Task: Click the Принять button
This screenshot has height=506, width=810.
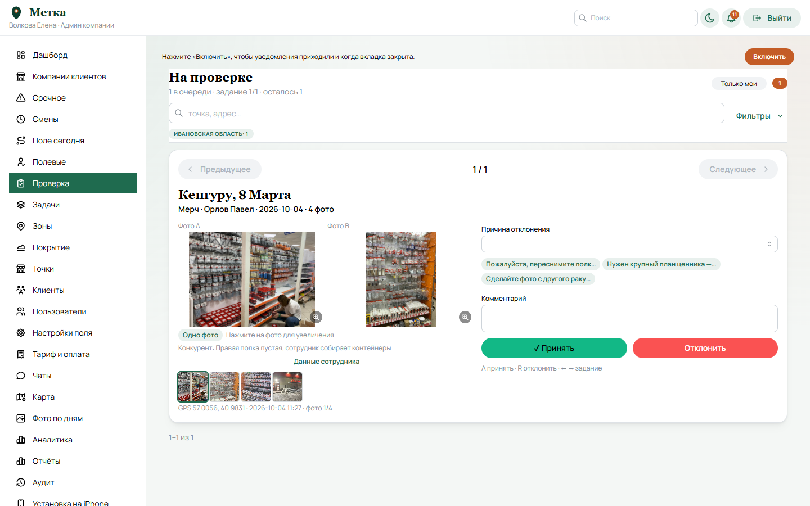Action: (x=554, y=348)
